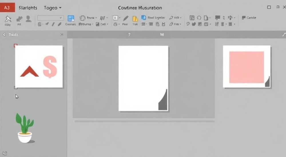Select the puzzle piece icon
This screenshot has width=286, height=157.
click(x=19, y=19)
